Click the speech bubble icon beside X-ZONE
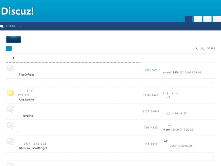 point(2,26)
